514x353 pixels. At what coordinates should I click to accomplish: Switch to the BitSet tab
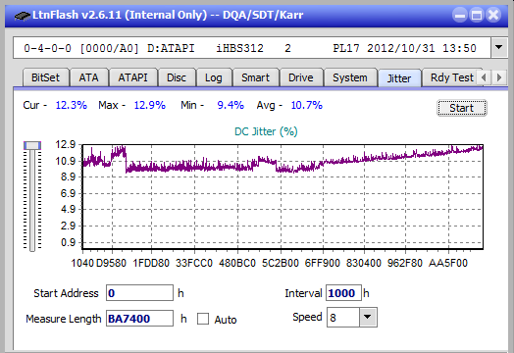(x=45, y=77)
